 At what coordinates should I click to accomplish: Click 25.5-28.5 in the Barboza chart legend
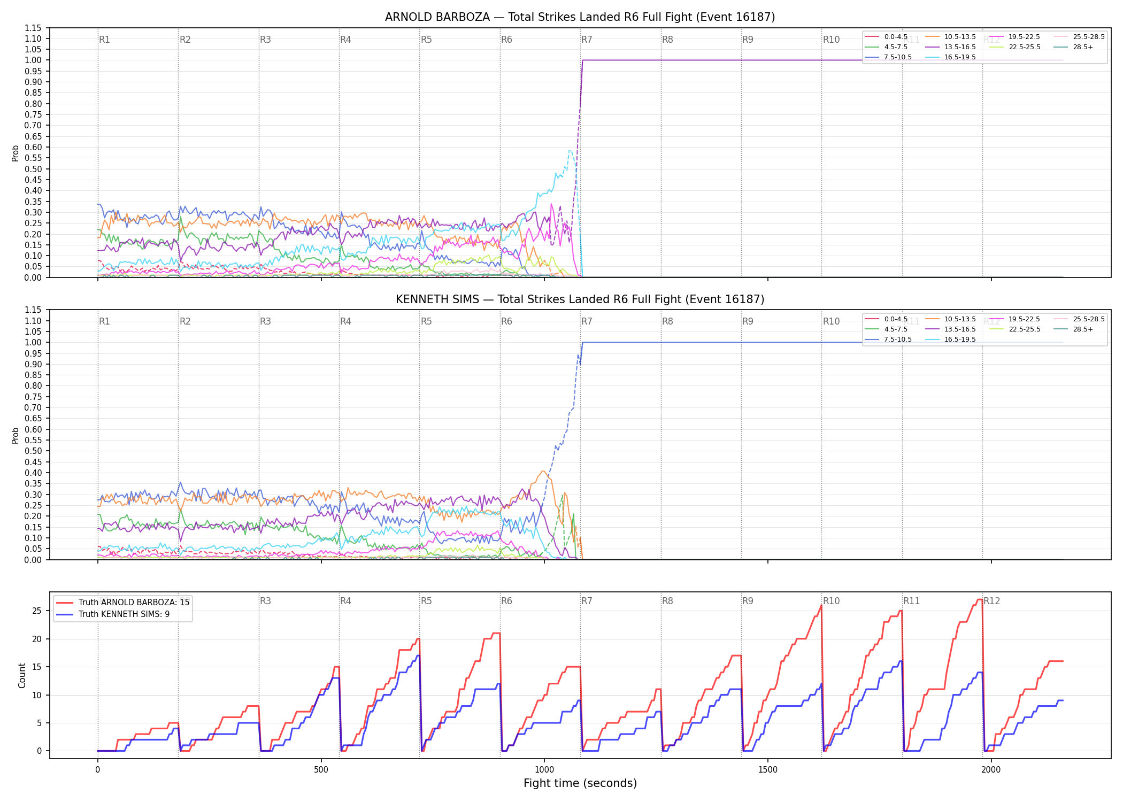1089,37
